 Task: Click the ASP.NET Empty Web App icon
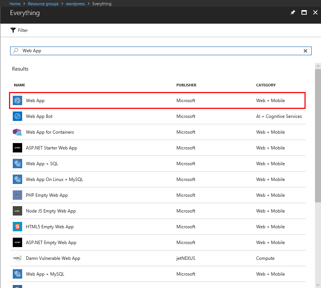click(17, 242)
